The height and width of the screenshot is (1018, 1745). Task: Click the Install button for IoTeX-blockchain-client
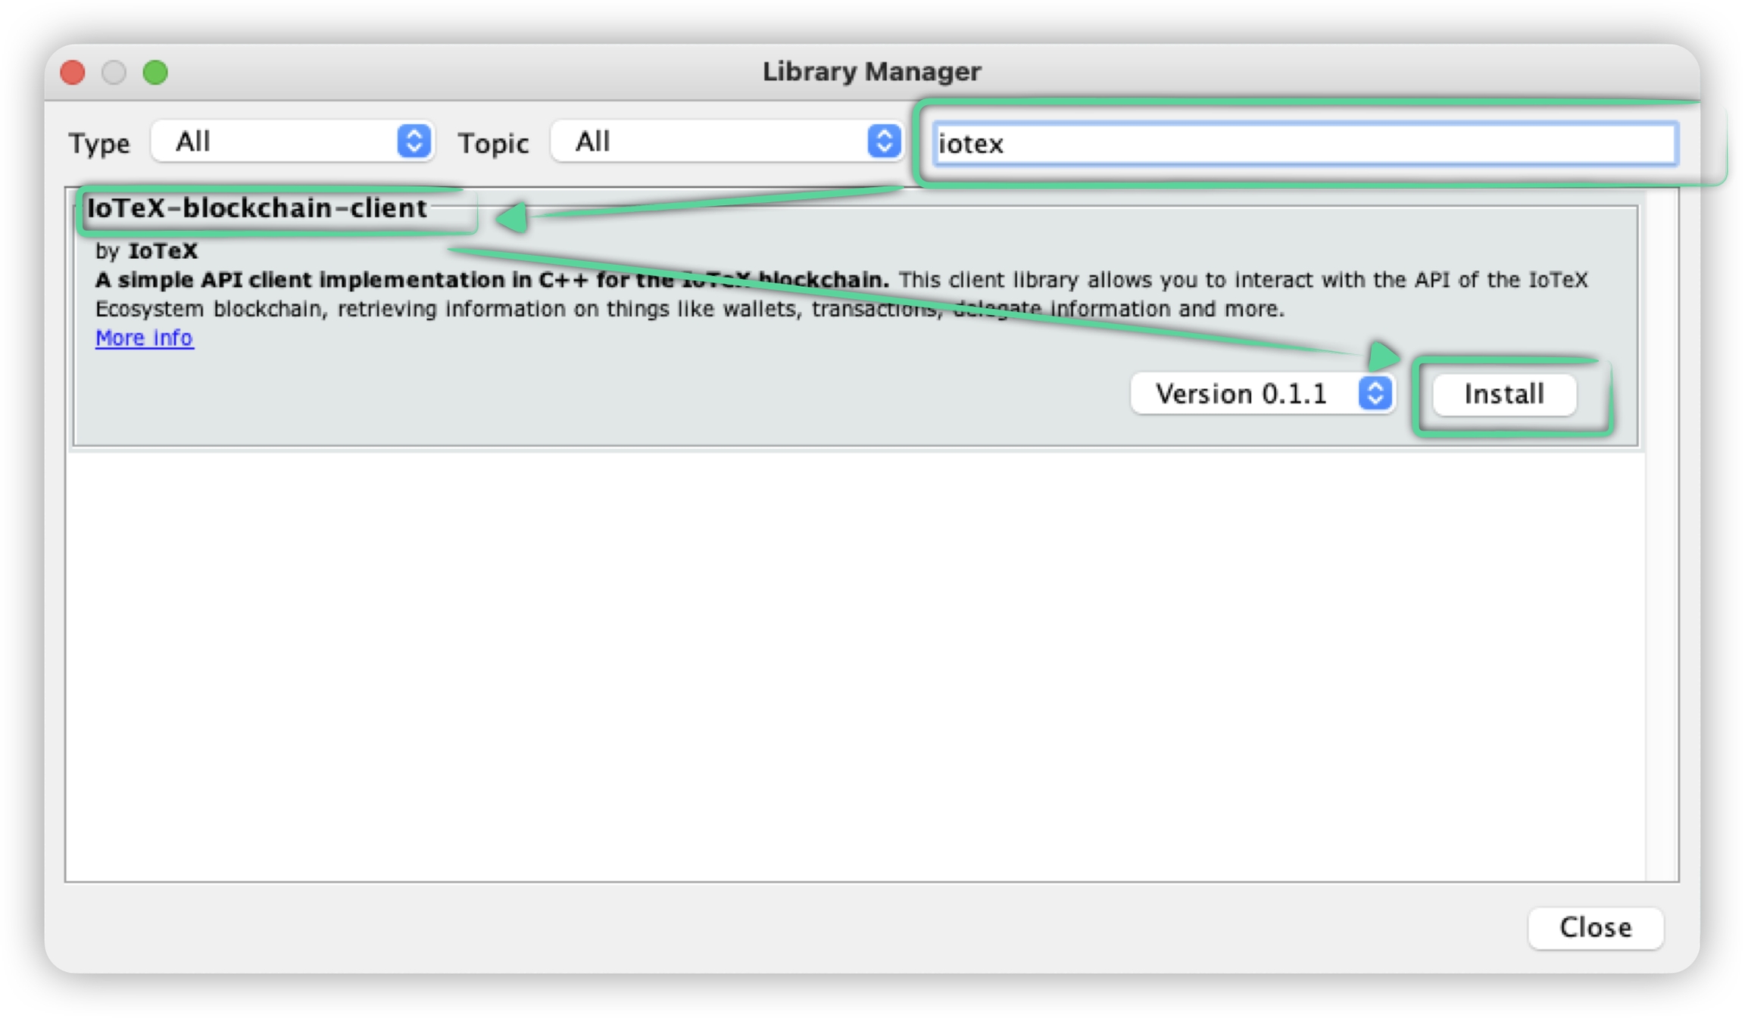click(x=1503, y=394)
